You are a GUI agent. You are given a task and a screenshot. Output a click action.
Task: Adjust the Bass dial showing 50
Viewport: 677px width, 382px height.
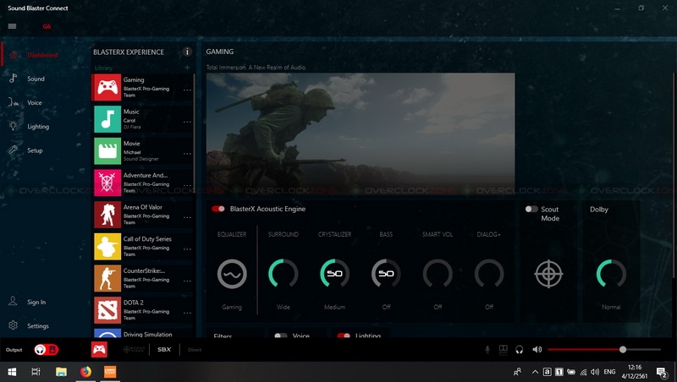[386, 273]
